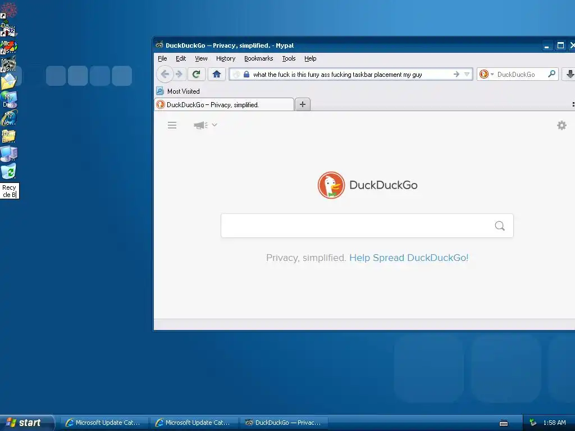Expand the chevron next to the megaphone
The height and width of the screenshot is (431, 575).
[215, 125]
